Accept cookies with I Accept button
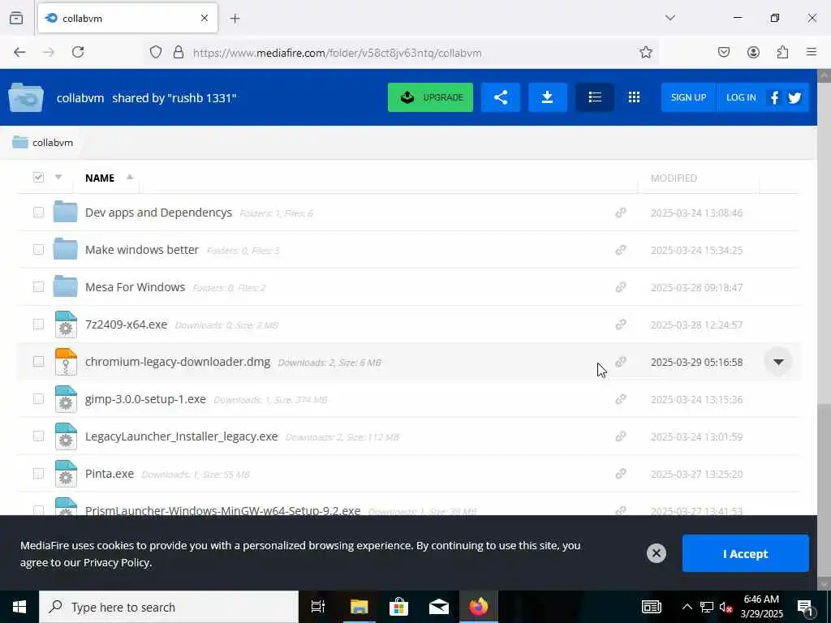 [x=745, y=553]
